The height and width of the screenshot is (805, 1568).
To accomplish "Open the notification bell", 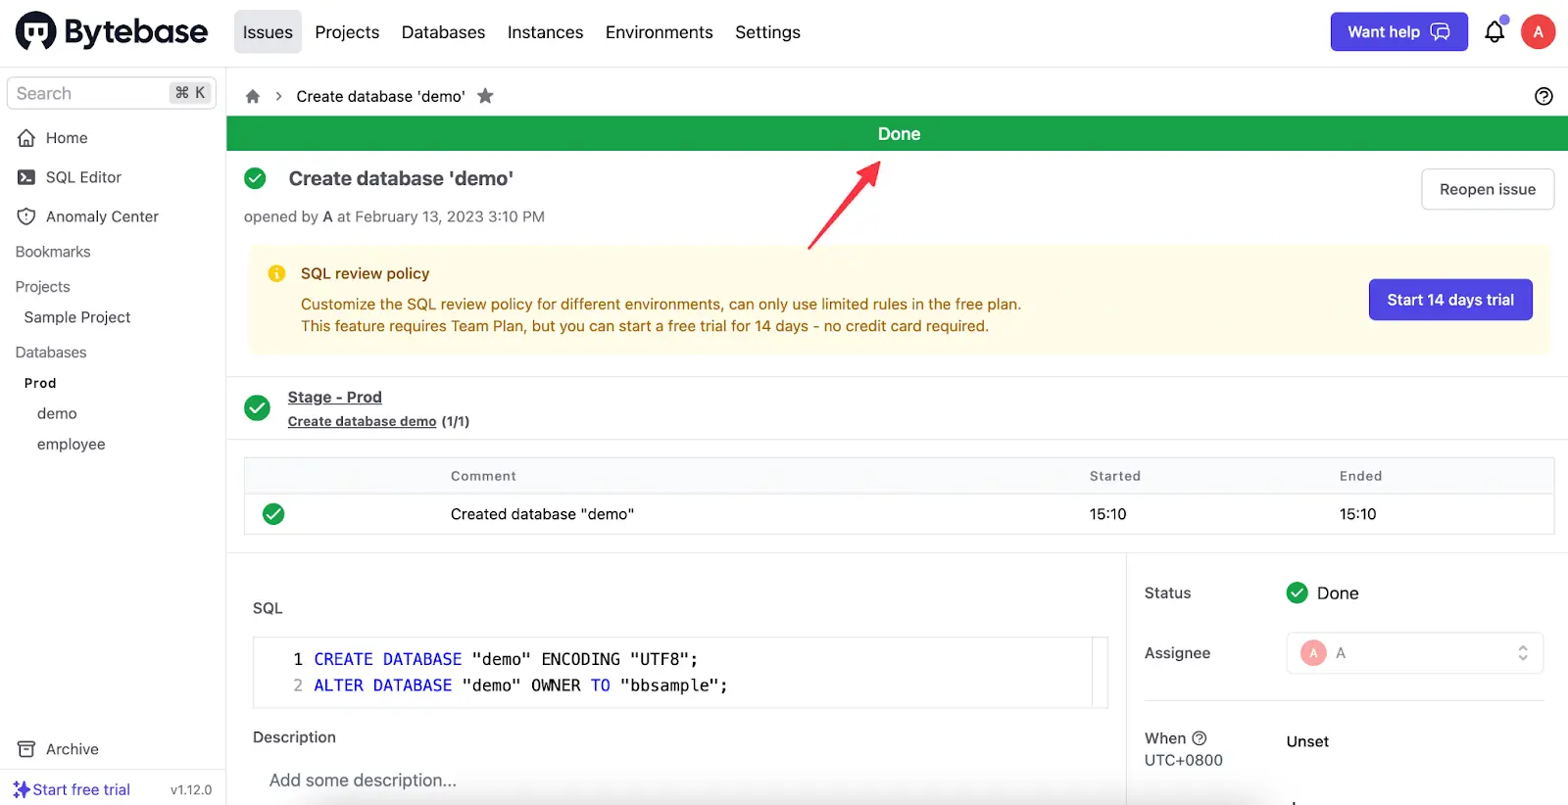I will [1494, 32].
